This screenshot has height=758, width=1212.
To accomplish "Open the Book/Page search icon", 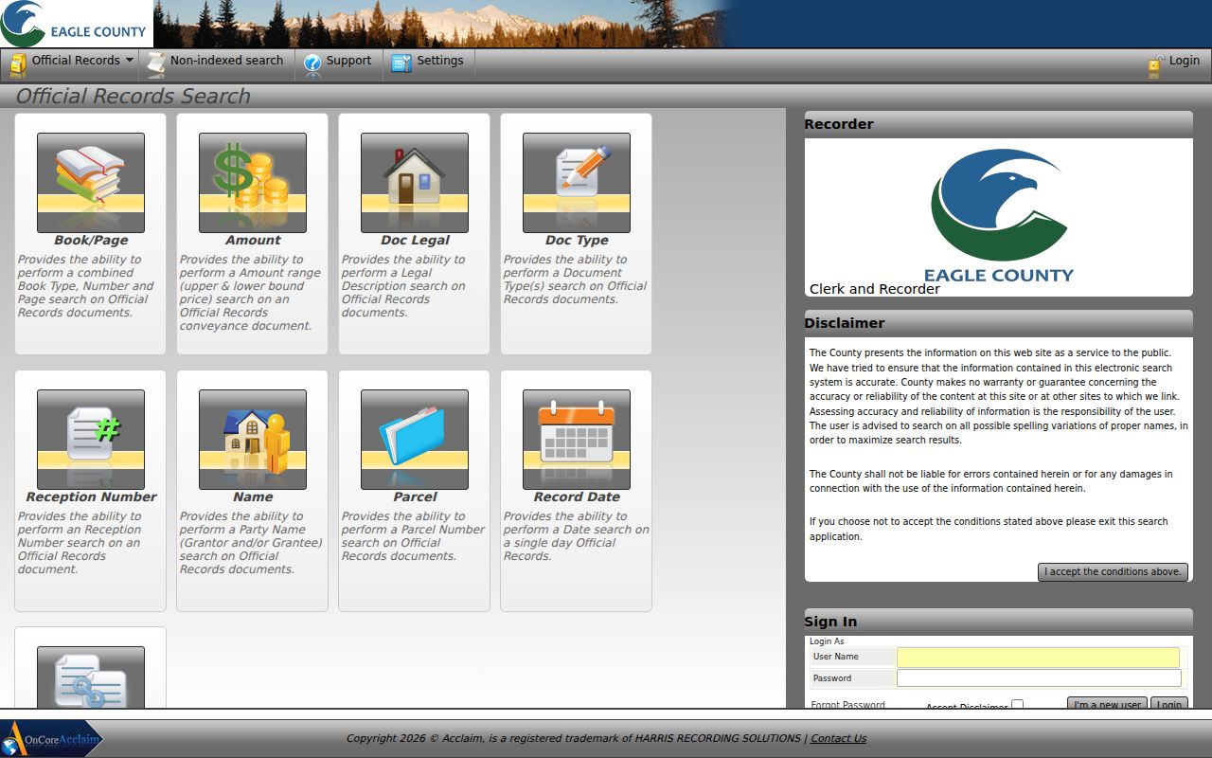I will 91,183.
